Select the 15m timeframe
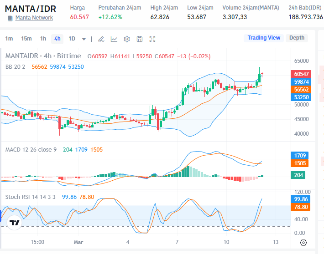Image resolution: width=324 pixels, height=254 pixels. 26,39
